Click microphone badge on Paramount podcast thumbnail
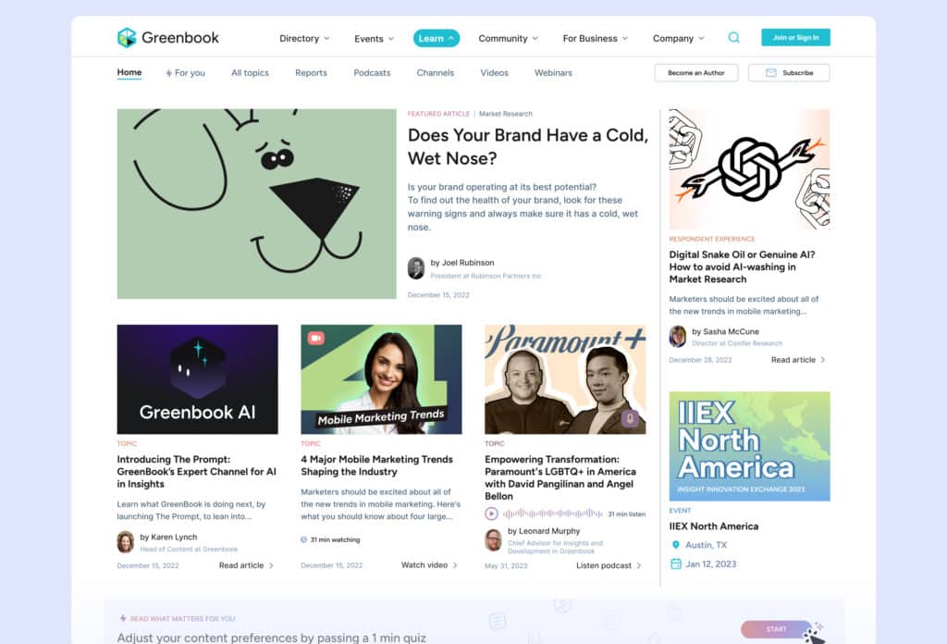 (631, 418)
